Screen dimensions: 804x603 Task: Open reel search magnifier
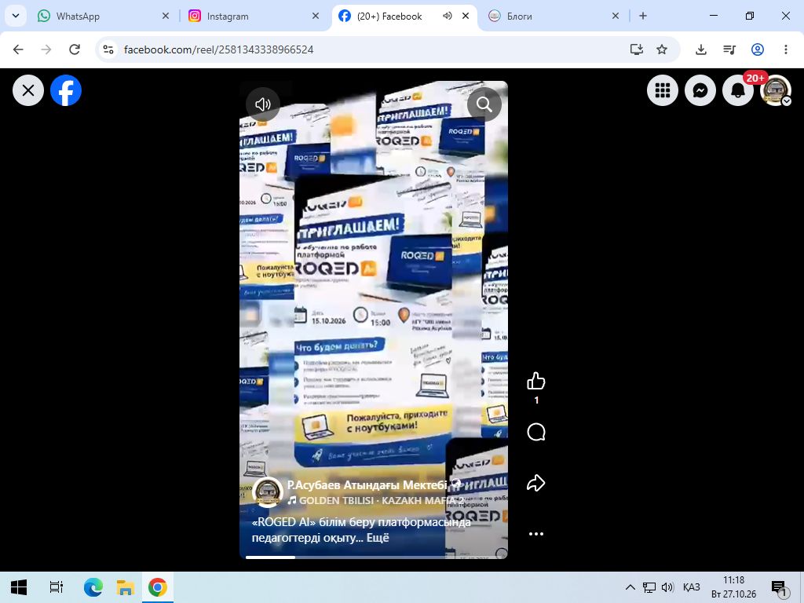click(x=484, y=104)
